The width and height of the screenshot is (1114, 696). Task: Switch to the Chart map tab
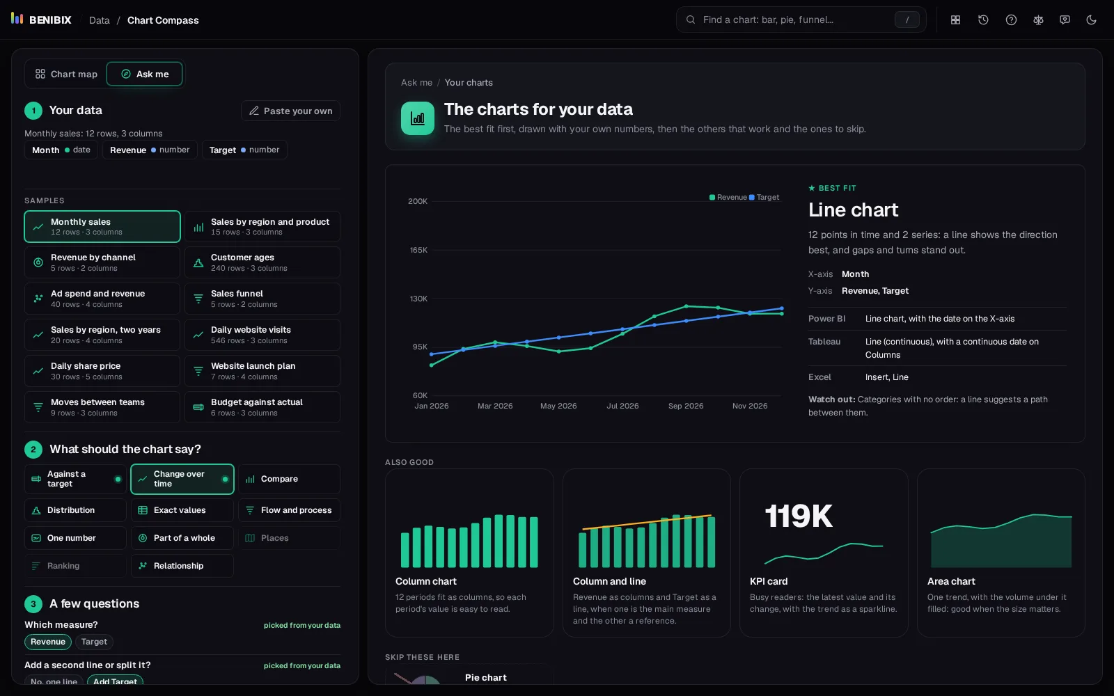click(67, 74)
